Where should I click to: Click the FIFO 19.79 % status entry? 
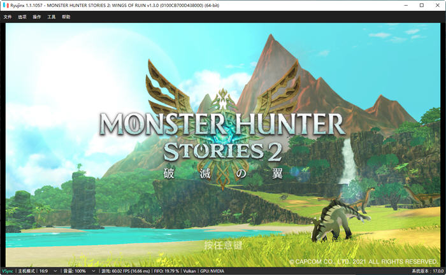pos(166,271)
